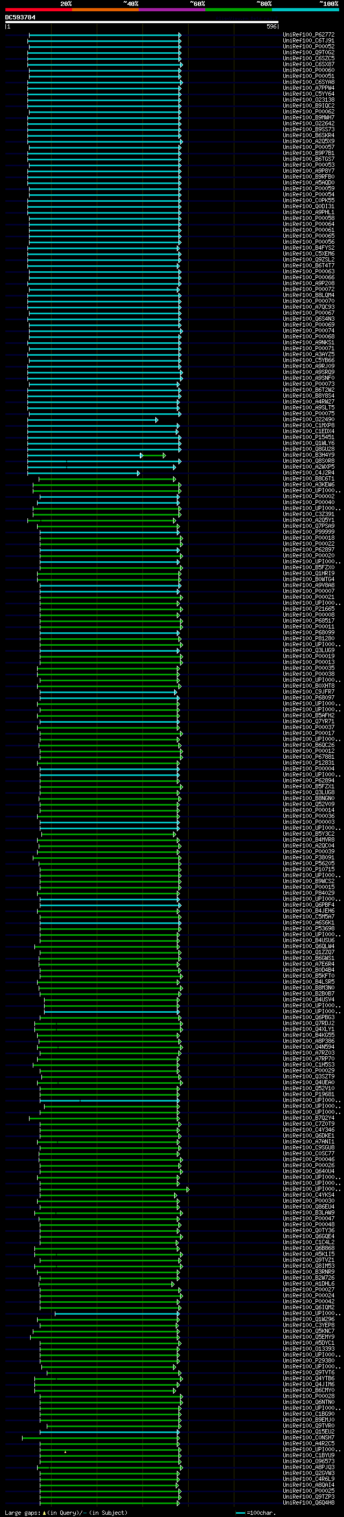Select hit UniRef100_P81280
Screen dimensions: 344x1517
[x=309, y=638]
